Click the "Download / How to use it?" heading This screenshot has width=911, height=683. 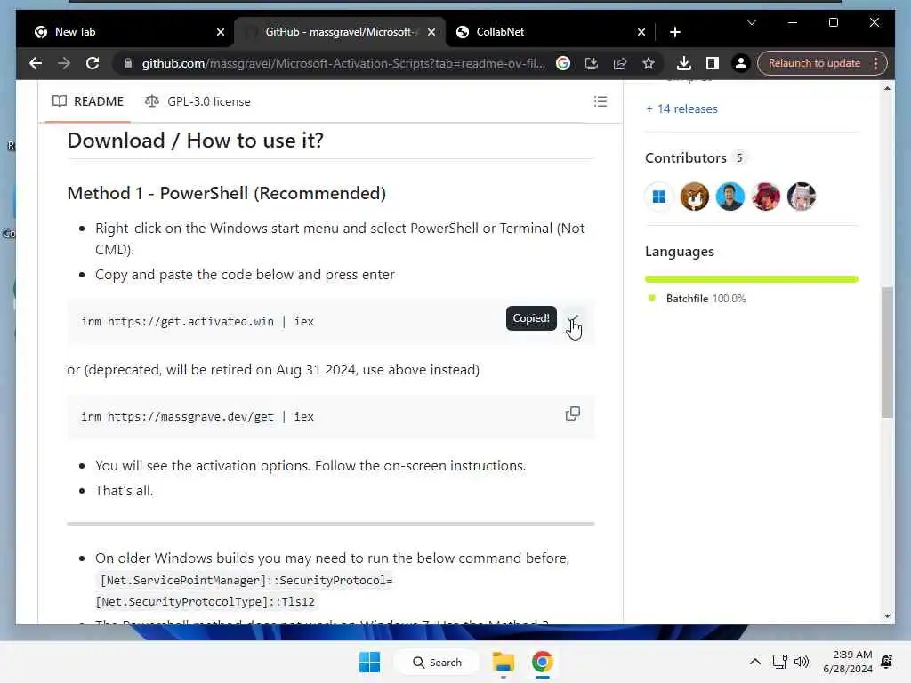195,141
